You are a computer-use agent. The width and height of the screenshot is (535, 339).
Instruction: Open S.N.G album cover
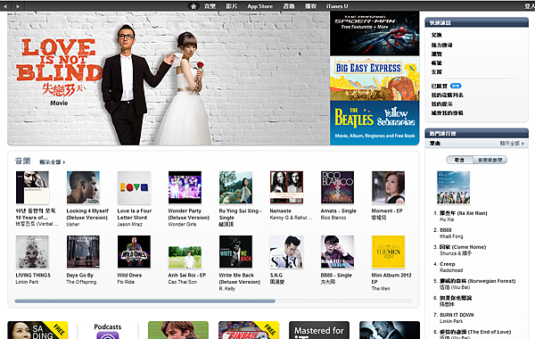tap(286, 252)
